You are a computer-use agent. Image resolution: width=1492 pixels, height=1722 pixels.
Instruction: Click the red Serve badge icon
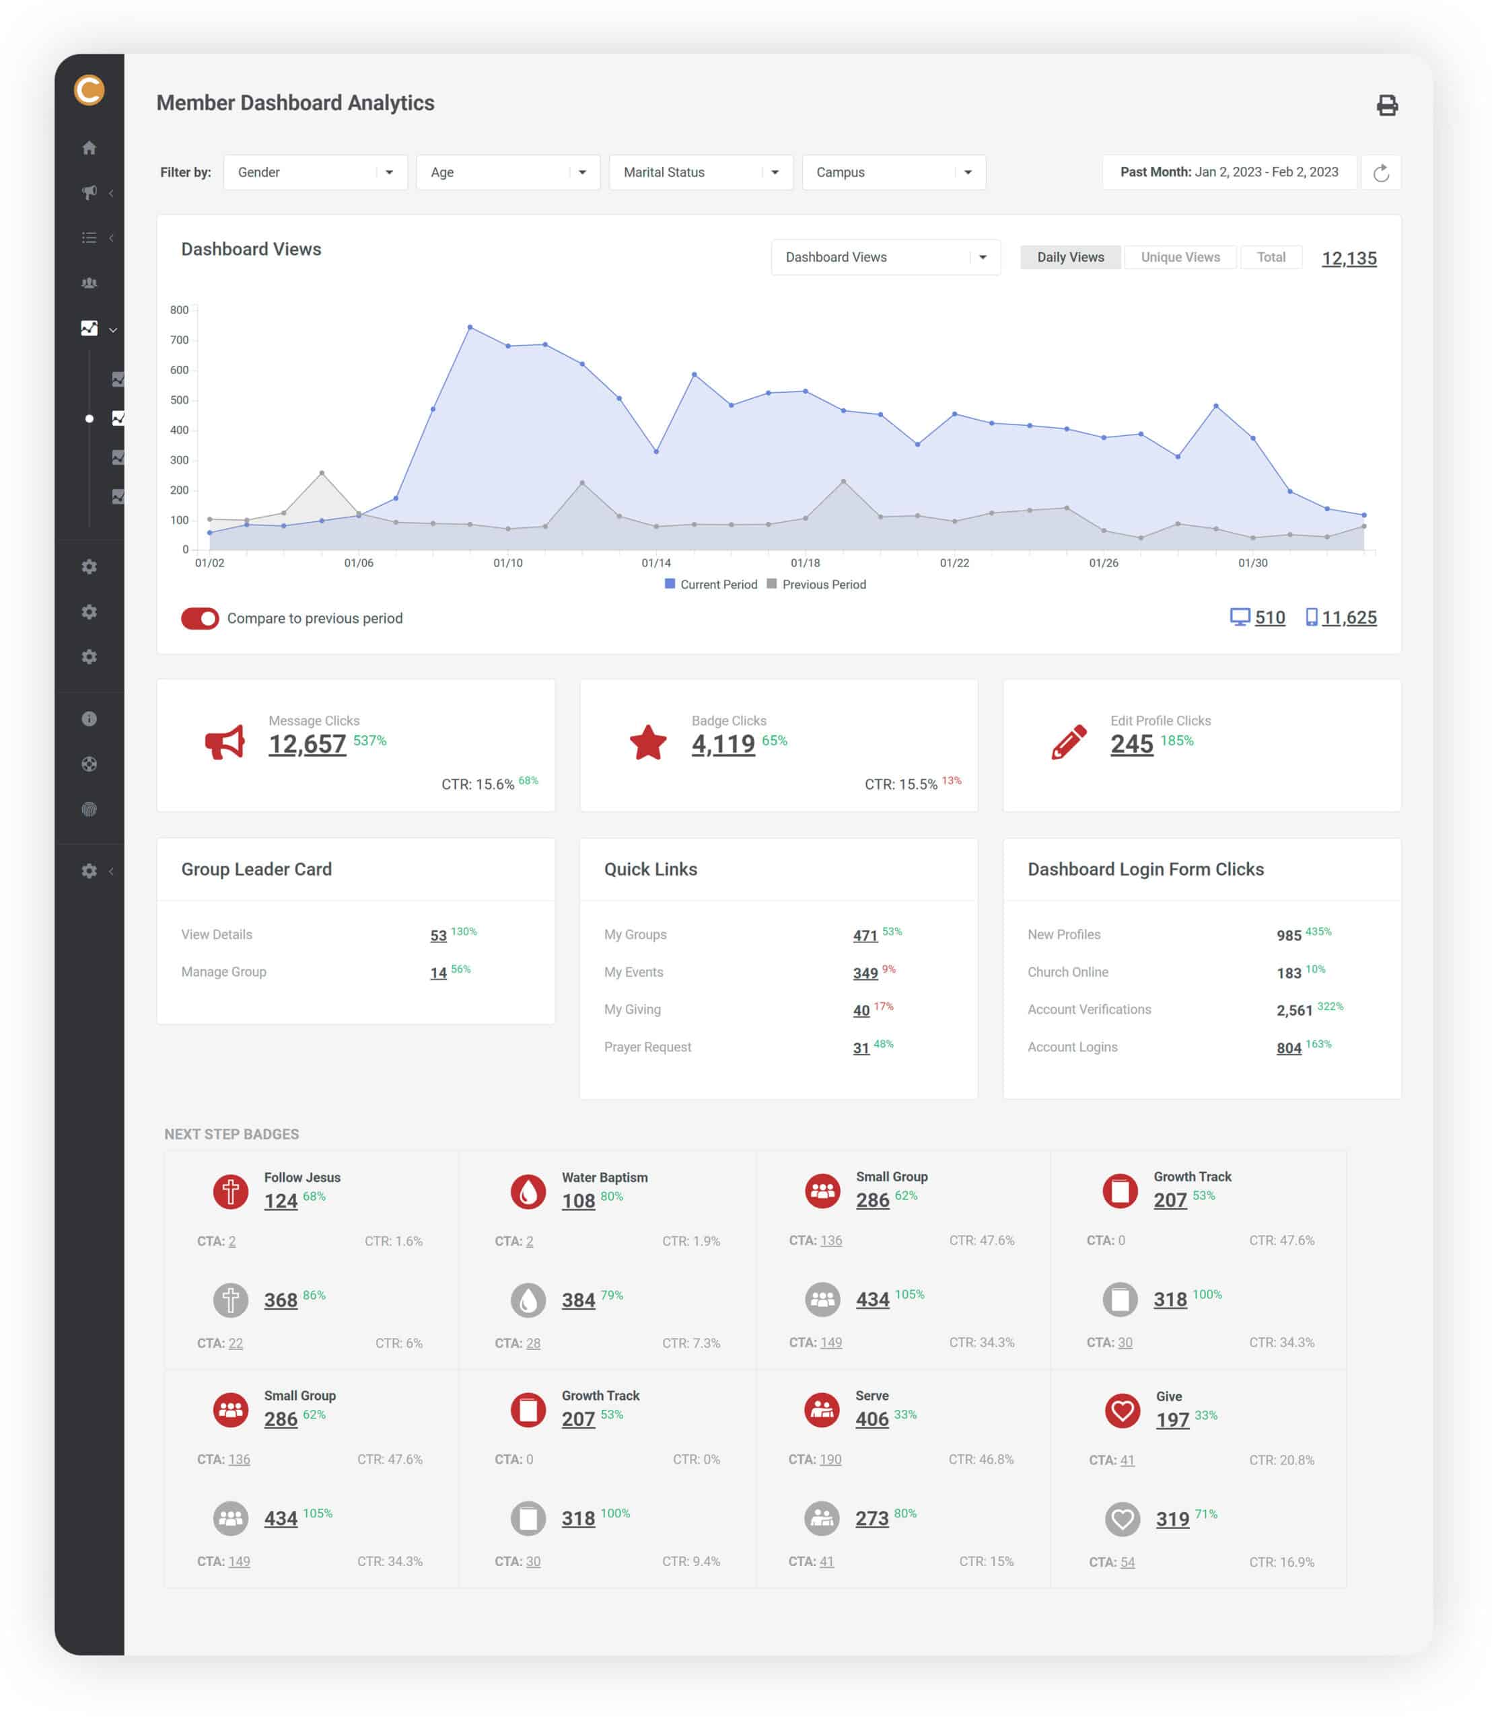[822, 1410]
